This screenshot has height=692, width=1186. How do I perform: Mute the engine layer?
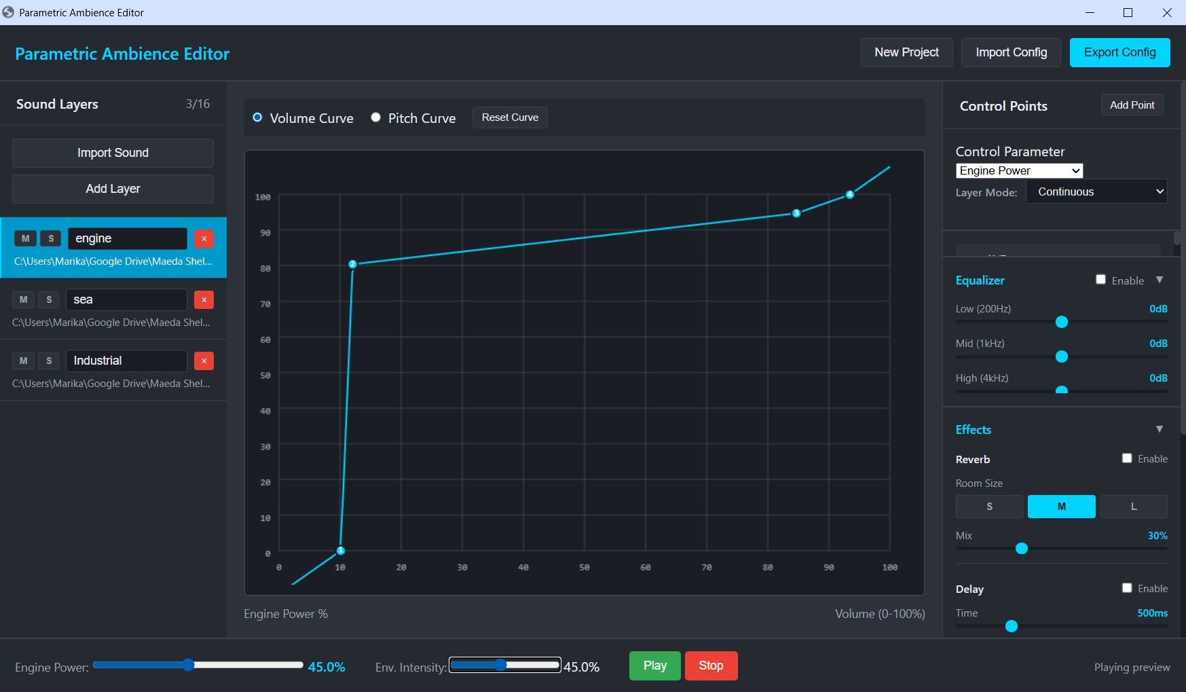point(26,238)
